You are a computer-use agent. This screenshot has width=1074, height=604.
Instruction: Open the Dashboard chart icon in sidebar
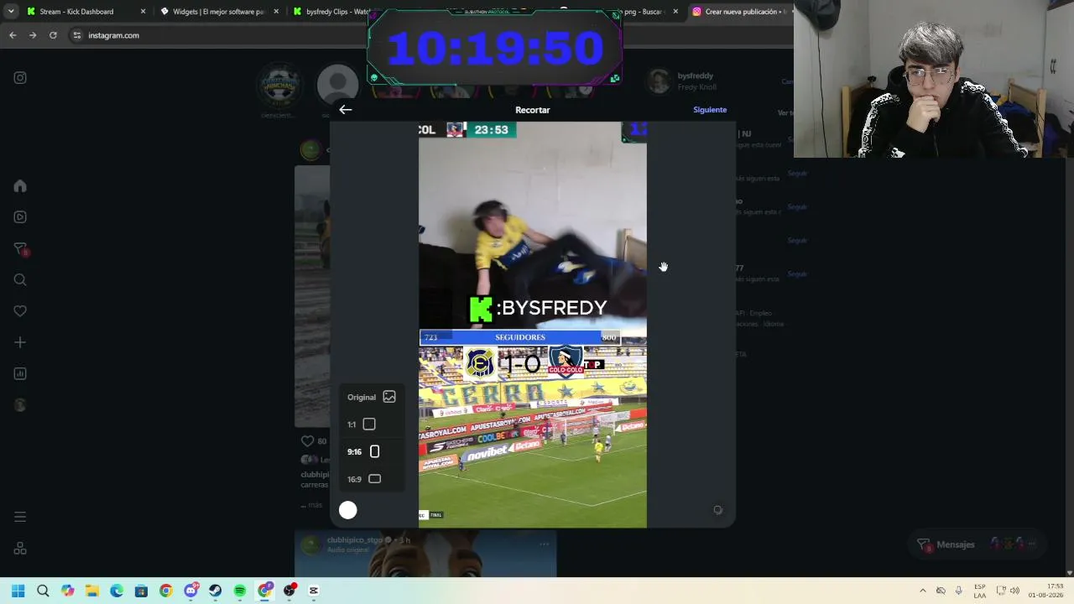tap(20, 374)
